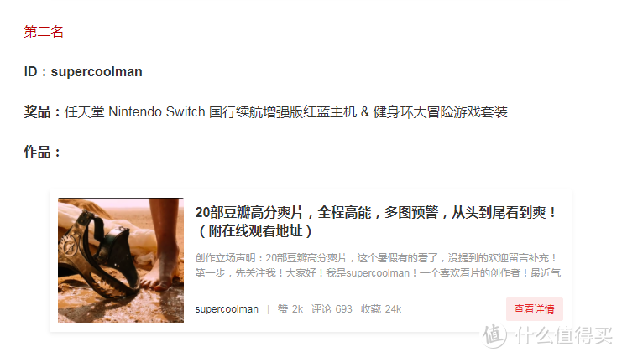Click the 健身环大冒险游戏套装 prize text

pyautogui.click(x=441, y=111)
